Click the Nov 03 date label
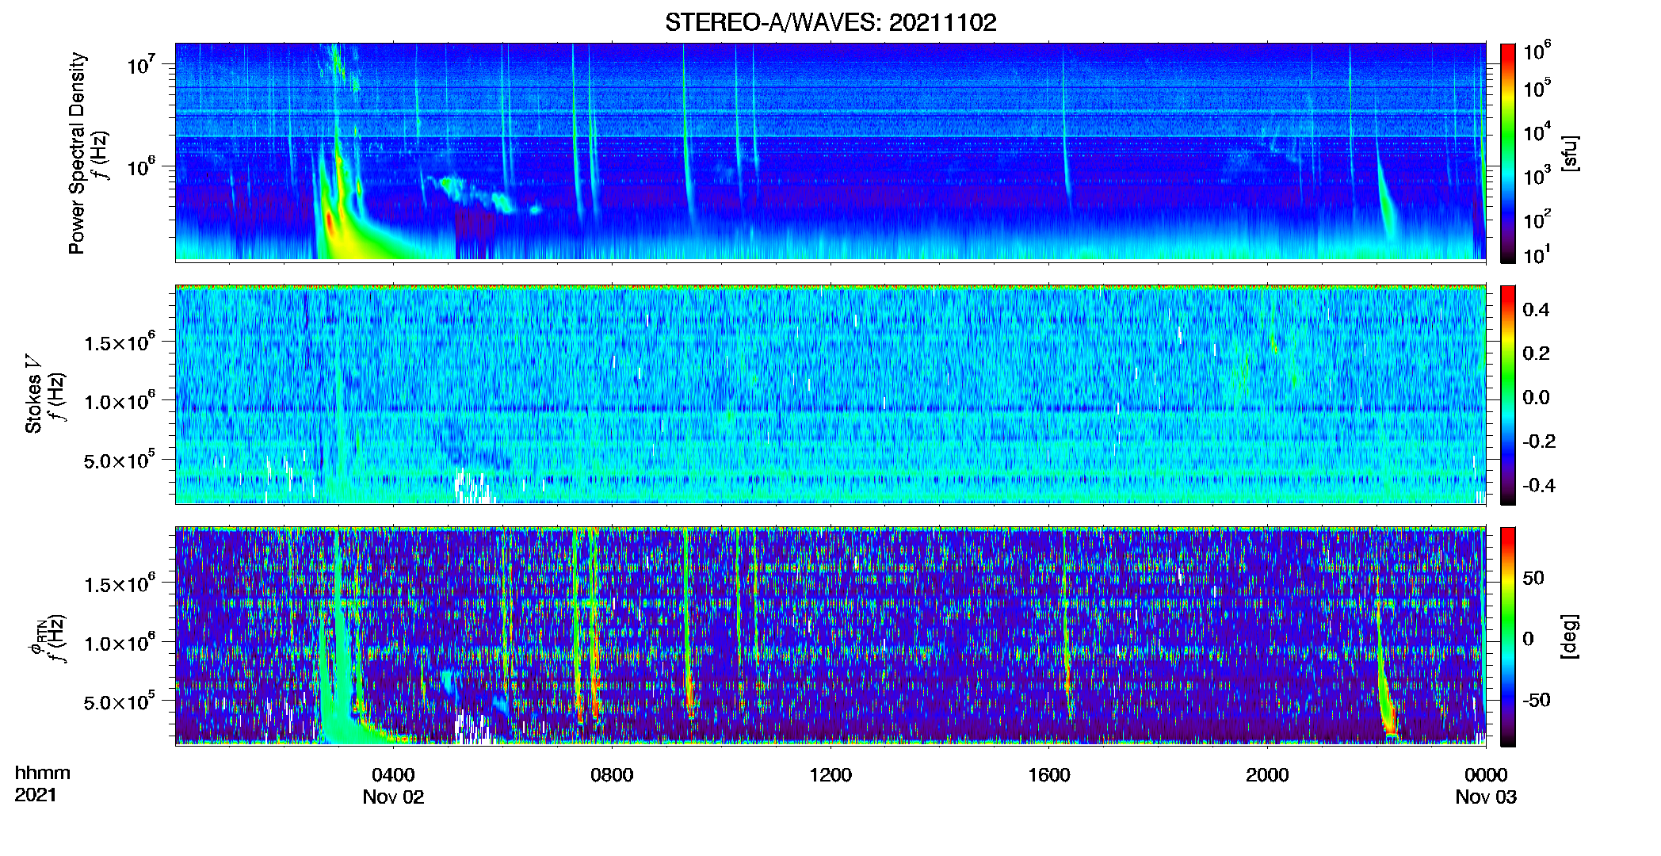 point(1486,797)
